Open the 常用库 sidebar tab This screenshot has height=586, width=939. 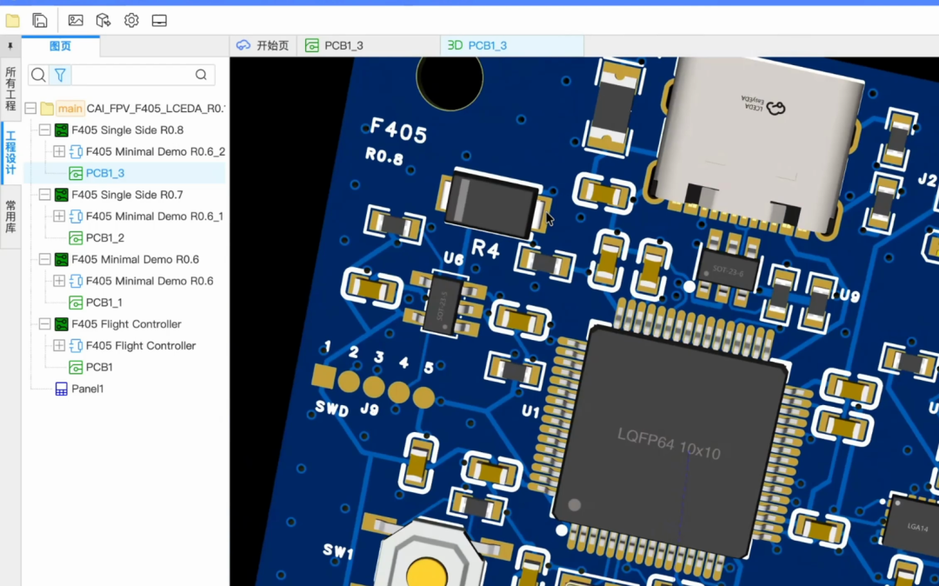(x=10, y=216)
